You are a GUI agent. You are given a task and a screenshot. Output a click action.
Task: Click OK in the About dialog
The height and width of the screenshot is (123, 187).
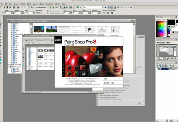coord(113,79)
